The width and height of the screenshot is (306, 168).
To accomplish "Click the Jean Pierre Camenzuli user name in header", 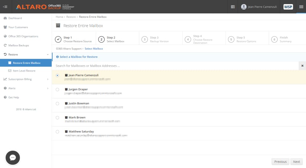I will [262, 7].
